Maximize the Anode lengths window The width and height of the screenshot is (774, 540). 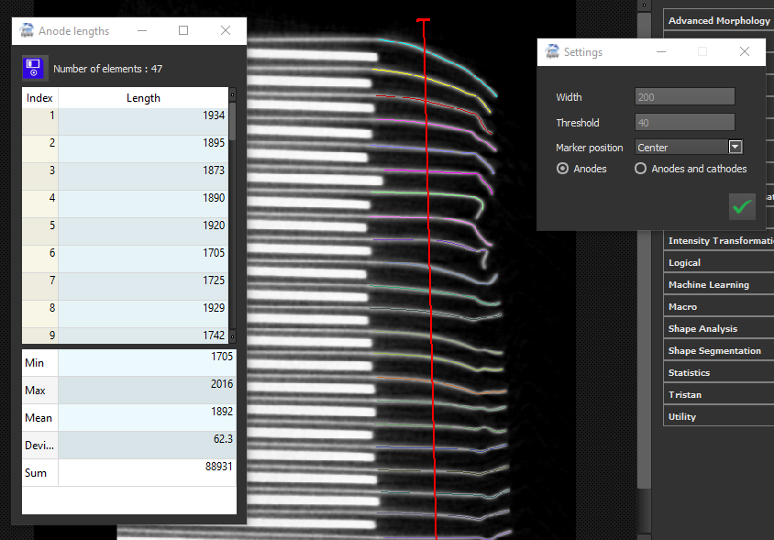click(x=183, y=31)
